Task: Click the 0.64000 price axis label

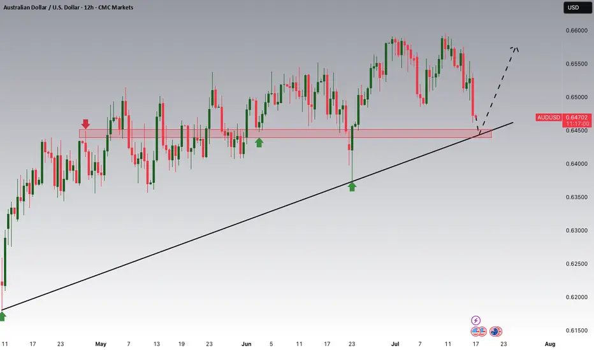Action: coord(577,164)
